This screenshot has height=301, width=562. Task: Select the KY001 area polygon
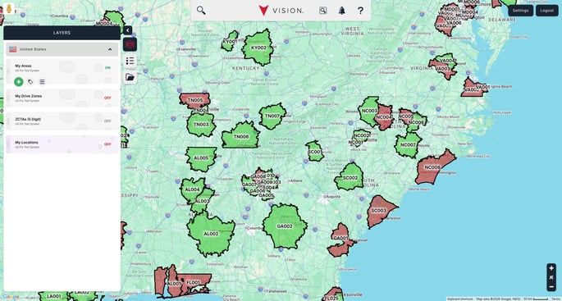tap(230, 41)
